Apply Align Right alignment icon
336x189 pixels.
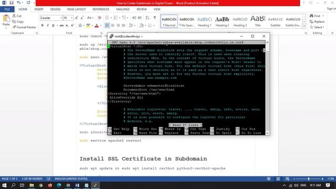pyautogui.click(x=118, y=26)
